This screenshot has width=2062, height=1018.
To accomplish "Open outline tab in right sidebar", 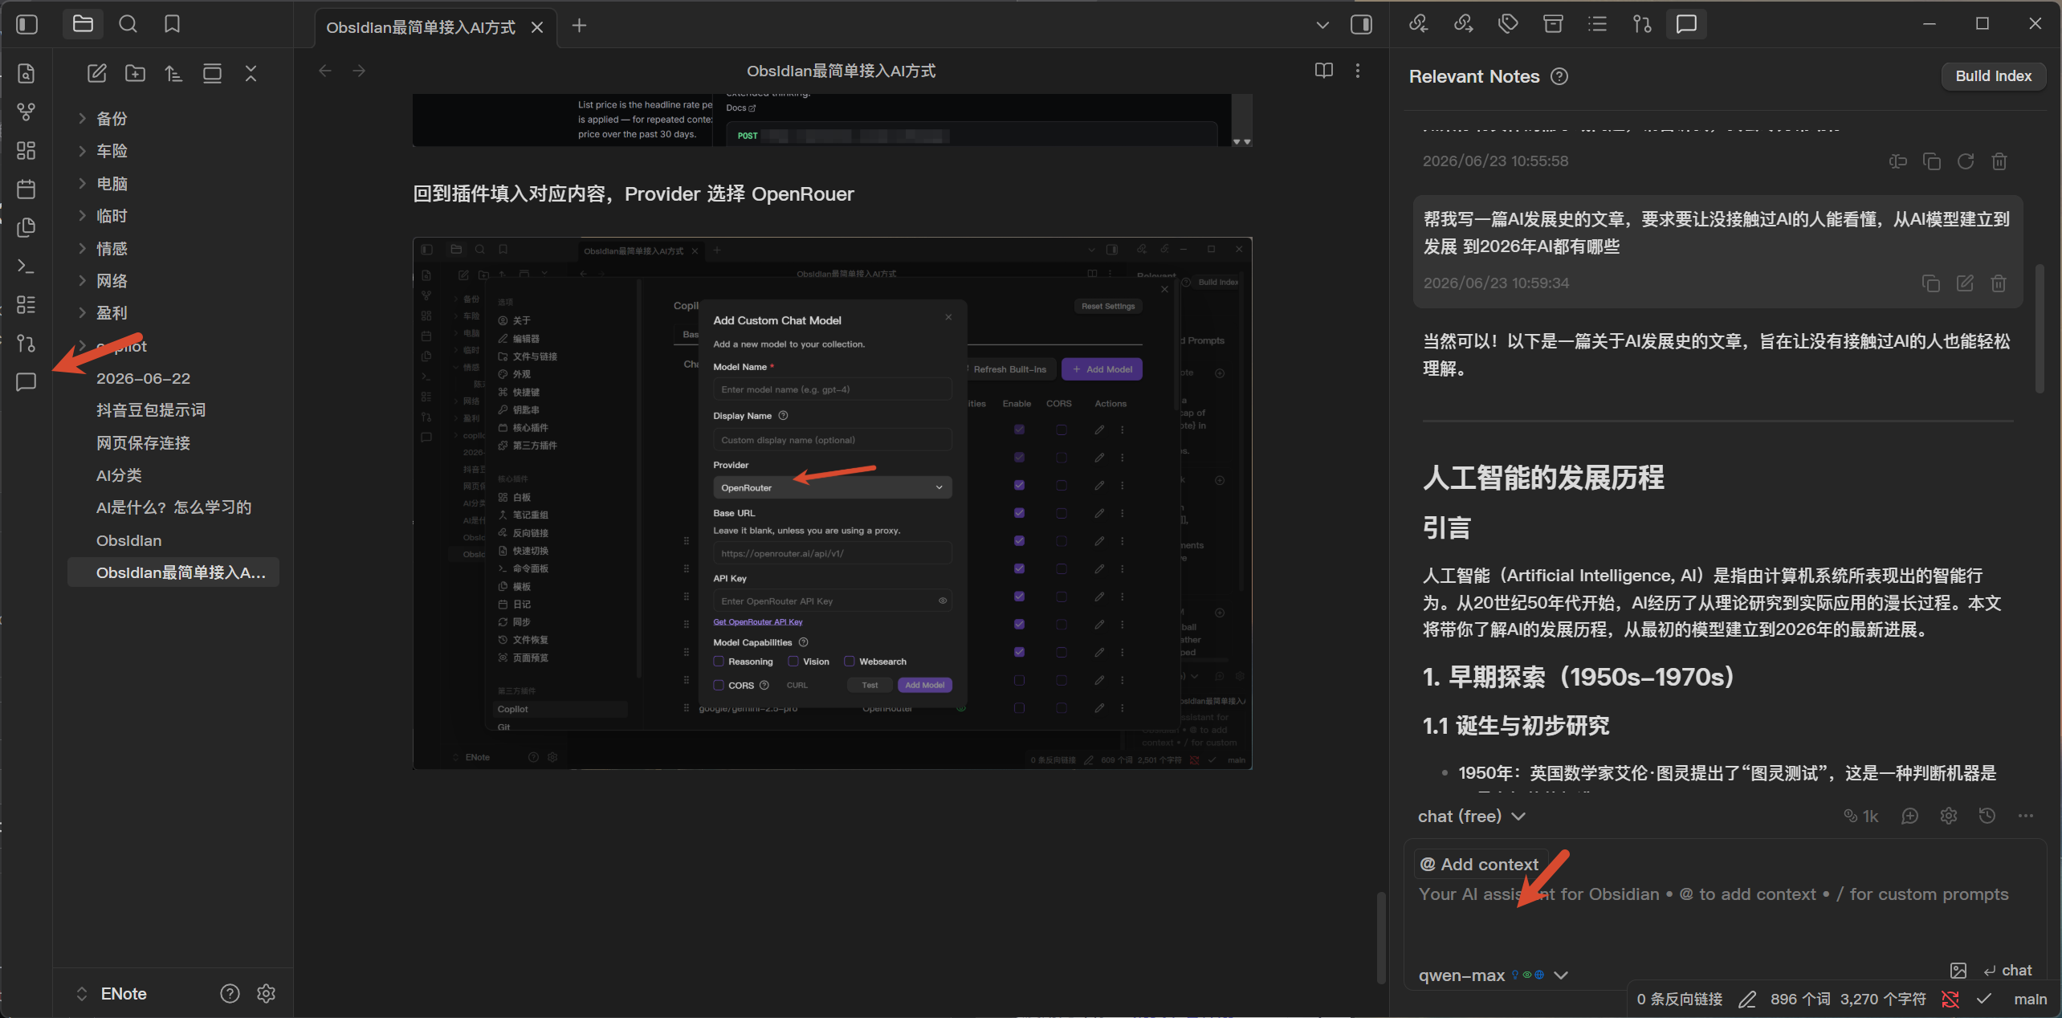I will 1598,24.
